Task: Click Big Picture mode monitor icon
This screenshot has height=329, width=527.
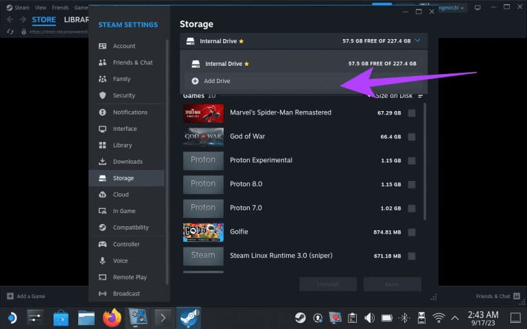Action: click(478, 8)
